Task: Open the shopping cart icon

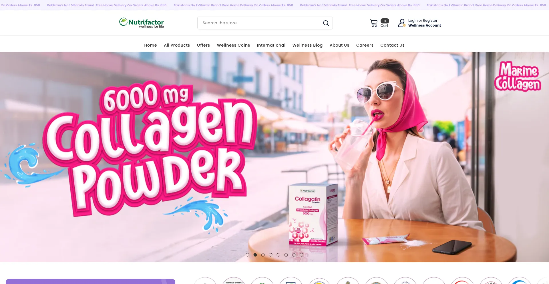Action: click(374, 23)
